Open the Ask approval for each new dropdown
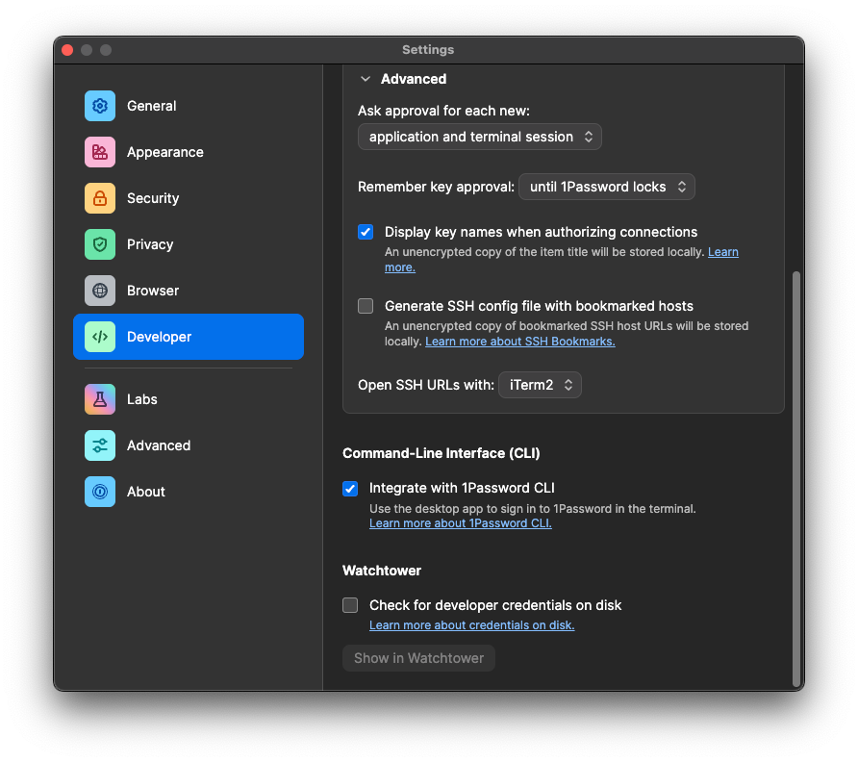 tap(480, 137)
